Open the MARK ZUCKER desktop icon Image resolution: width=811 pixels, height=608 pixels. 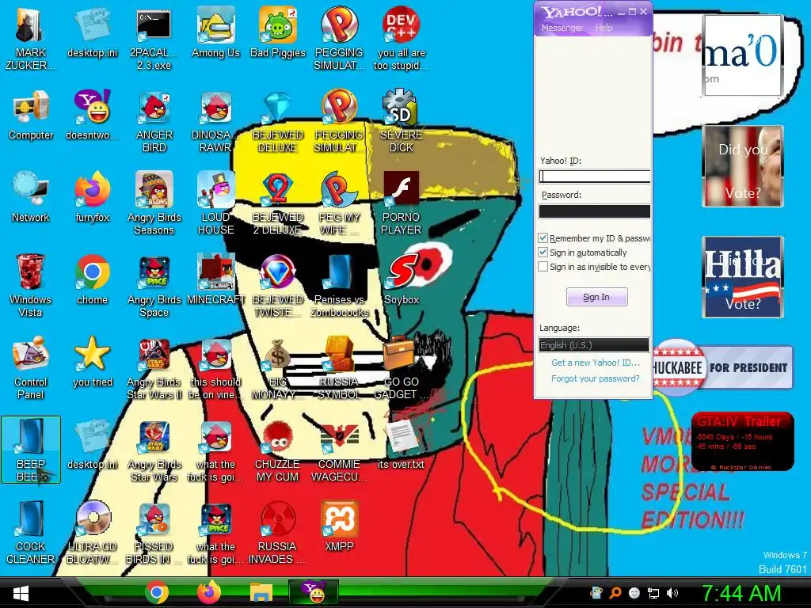31,40
